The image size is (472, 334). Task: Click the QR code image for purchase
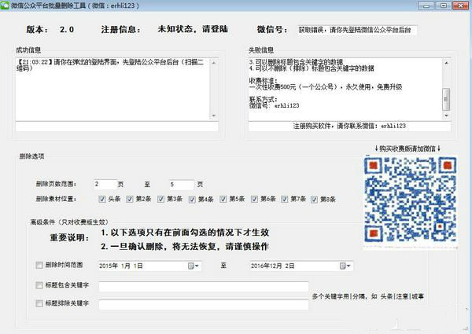click(x=411, y=201)
